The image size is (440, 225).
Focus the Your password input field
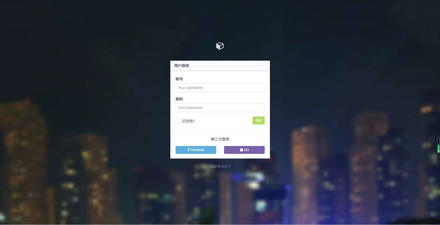[x=220, y=108]
